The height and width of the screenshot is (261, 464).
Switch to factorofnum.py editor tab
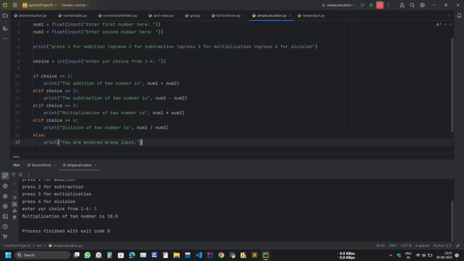point(226,16)
